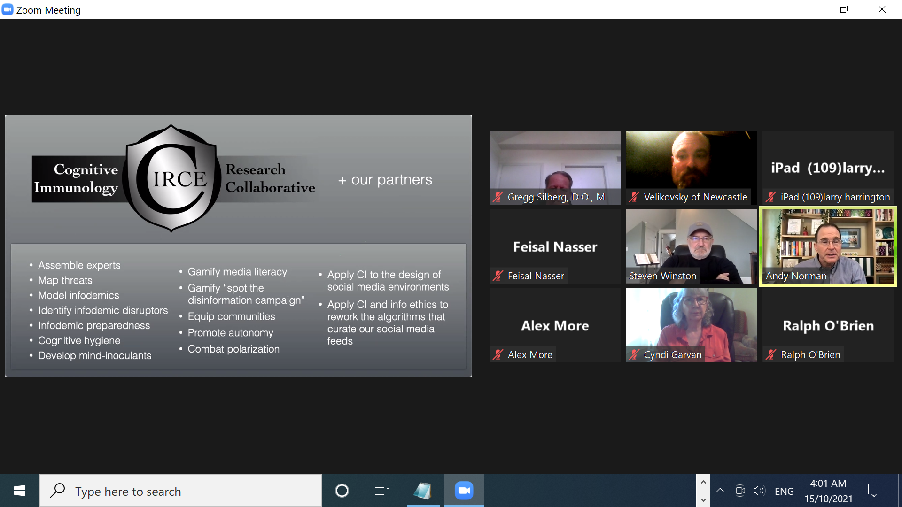Click larry harrington's muted mic icon
The width and height of the screenshot is (902, 507).
pyautogui.click(x=770, y=197)
